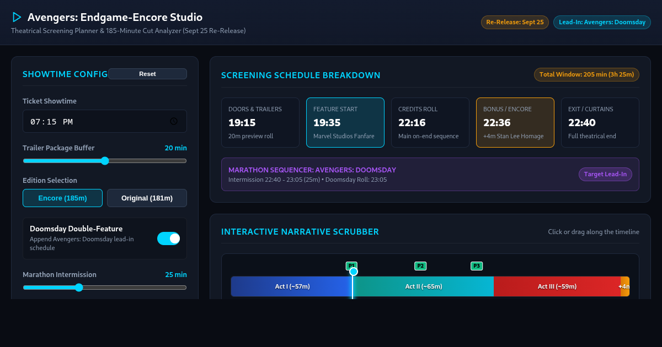
Task: Click the Act II (~65m) segment
Action: coord(424,286)
